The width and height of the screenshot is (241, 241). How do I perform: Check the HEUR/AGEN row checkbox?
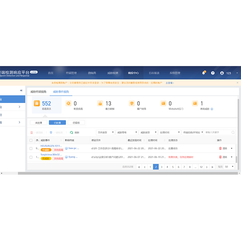[31, 148]
